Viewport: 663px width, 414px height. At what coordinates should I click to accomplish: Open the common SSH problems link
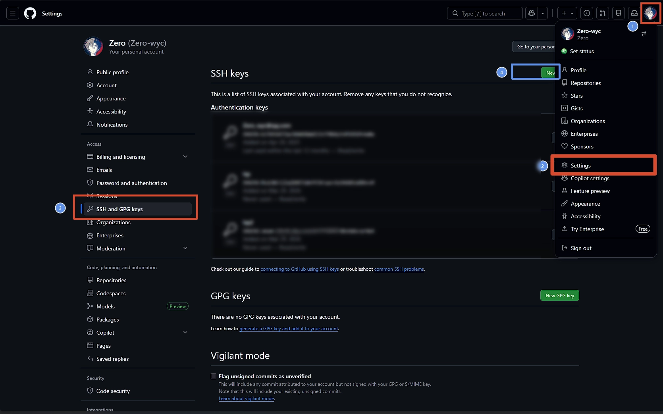[399, 269]
